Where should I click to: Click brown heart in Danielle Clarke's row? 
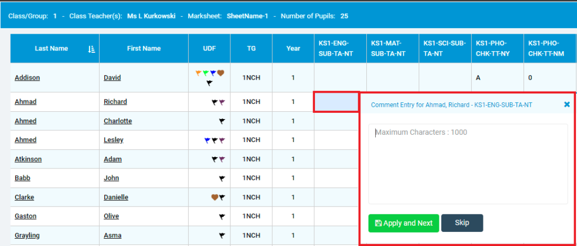coord(215,197)
